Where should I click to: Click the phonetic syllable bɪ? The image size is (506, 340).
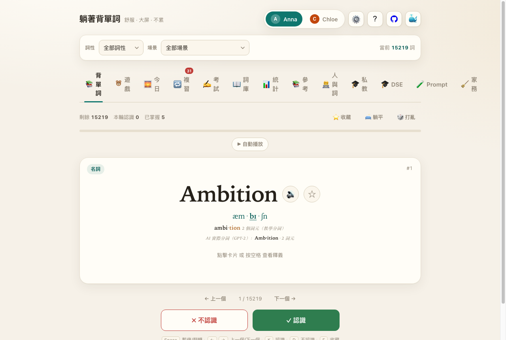[x=253, y=216]
